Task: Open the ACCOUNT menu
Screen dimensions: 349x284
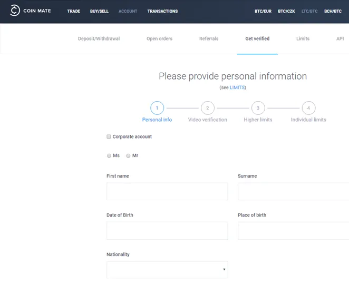Action: [x=128, y=11]
